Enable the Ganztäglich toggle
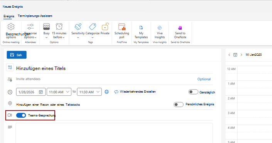Image resolution: width=272 pixels, height=143 pixels. tap(193, 92)
